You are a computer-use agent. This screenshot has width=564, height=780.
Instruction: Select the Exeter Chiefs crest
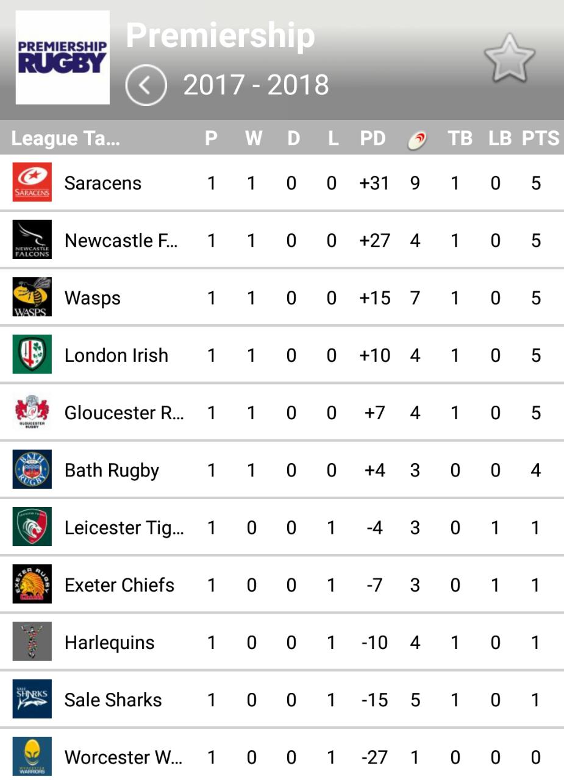[x=32, y=584]
